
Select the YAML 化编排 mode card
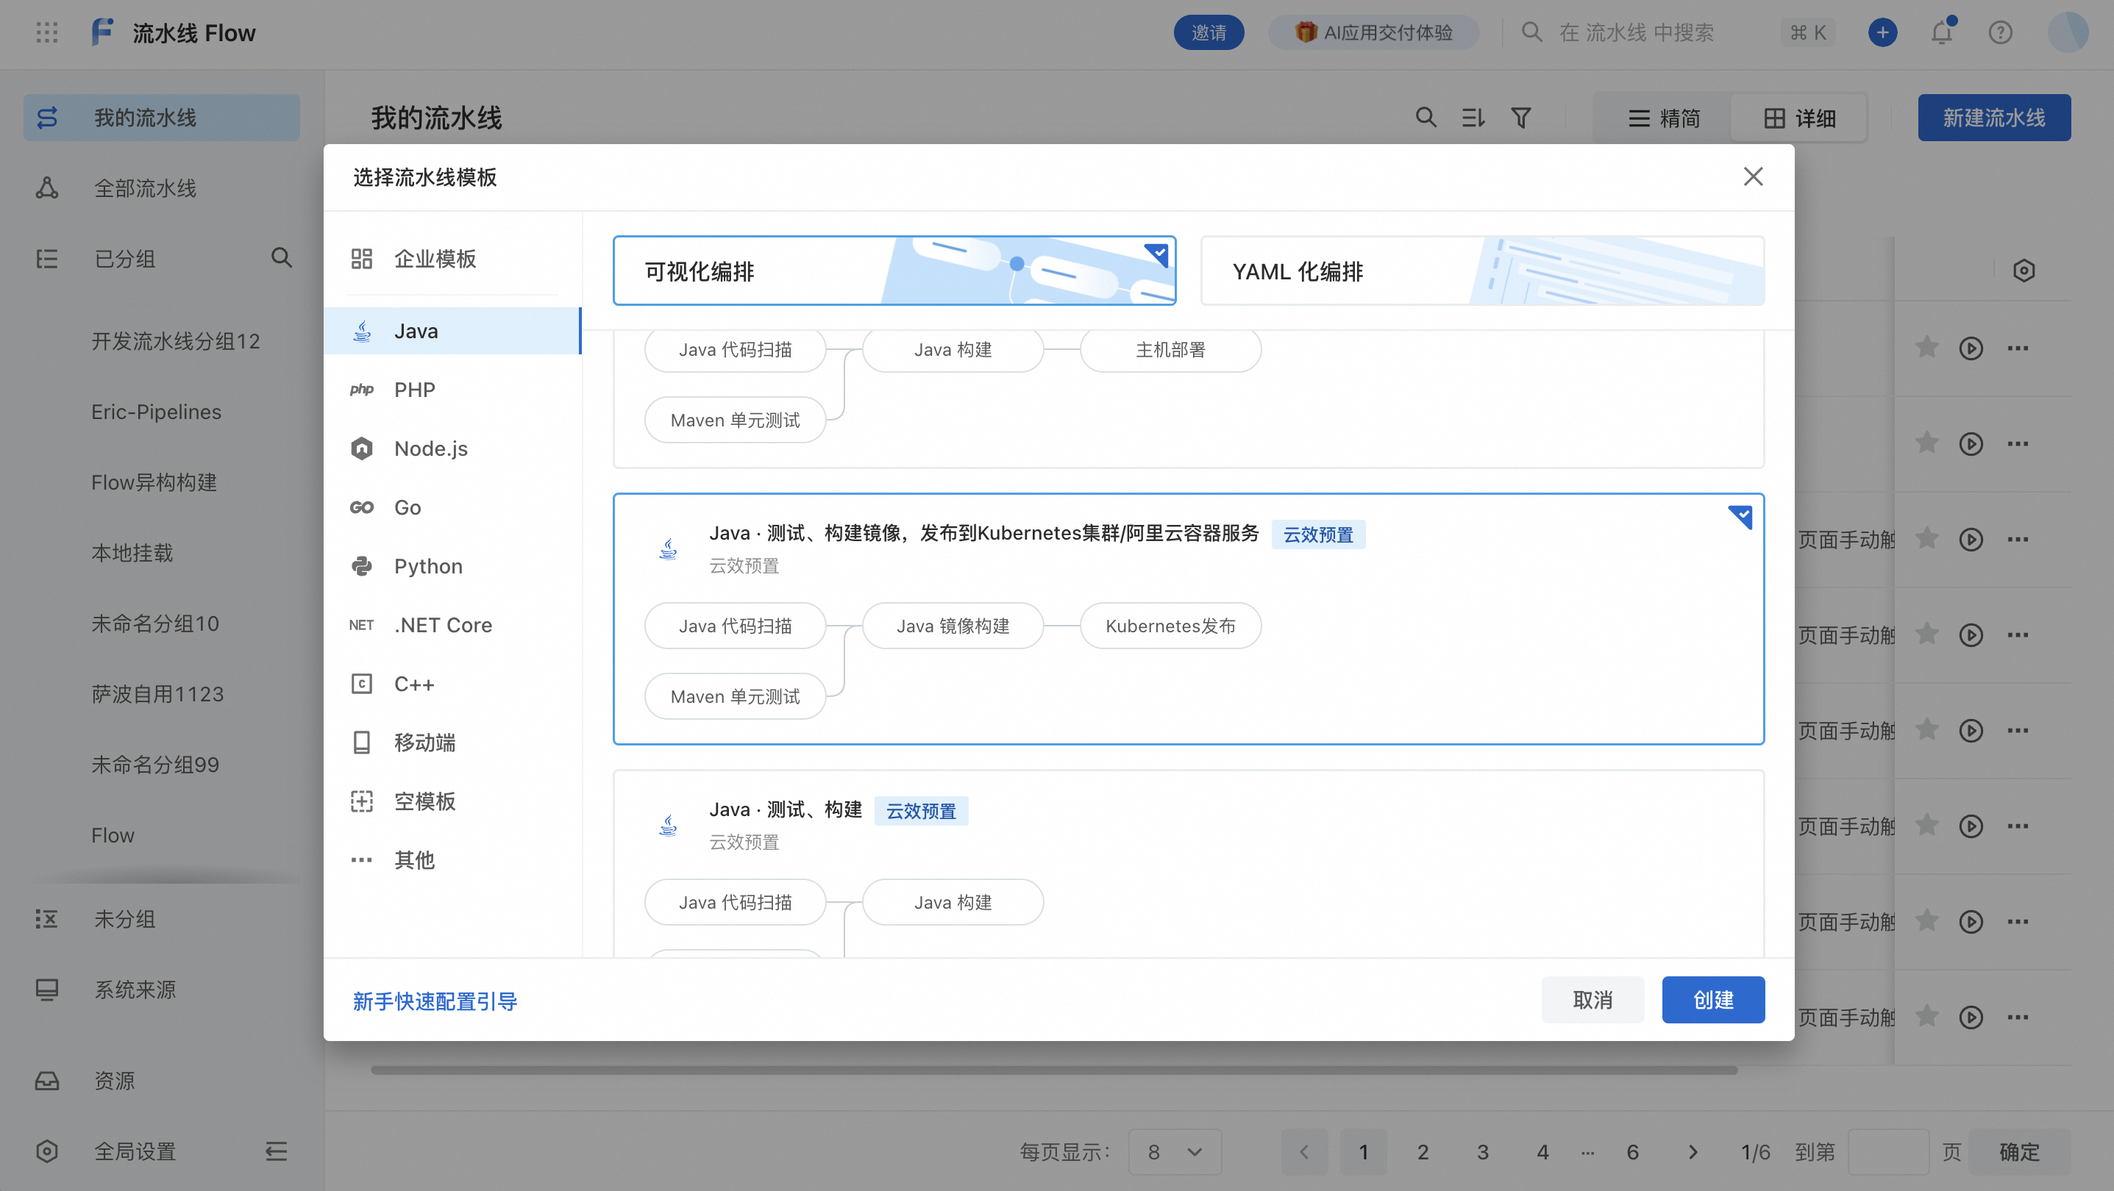point(1483,271)
